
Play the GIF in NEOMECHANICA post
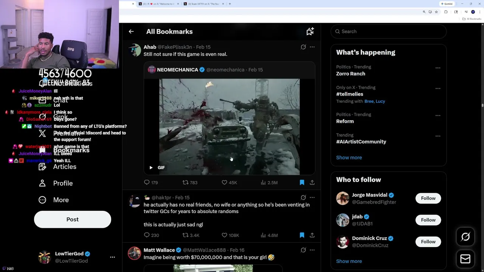(x=151, y=168)
